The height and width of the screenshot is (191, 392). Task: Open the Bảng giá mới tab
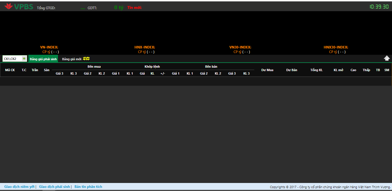(72, 59)
